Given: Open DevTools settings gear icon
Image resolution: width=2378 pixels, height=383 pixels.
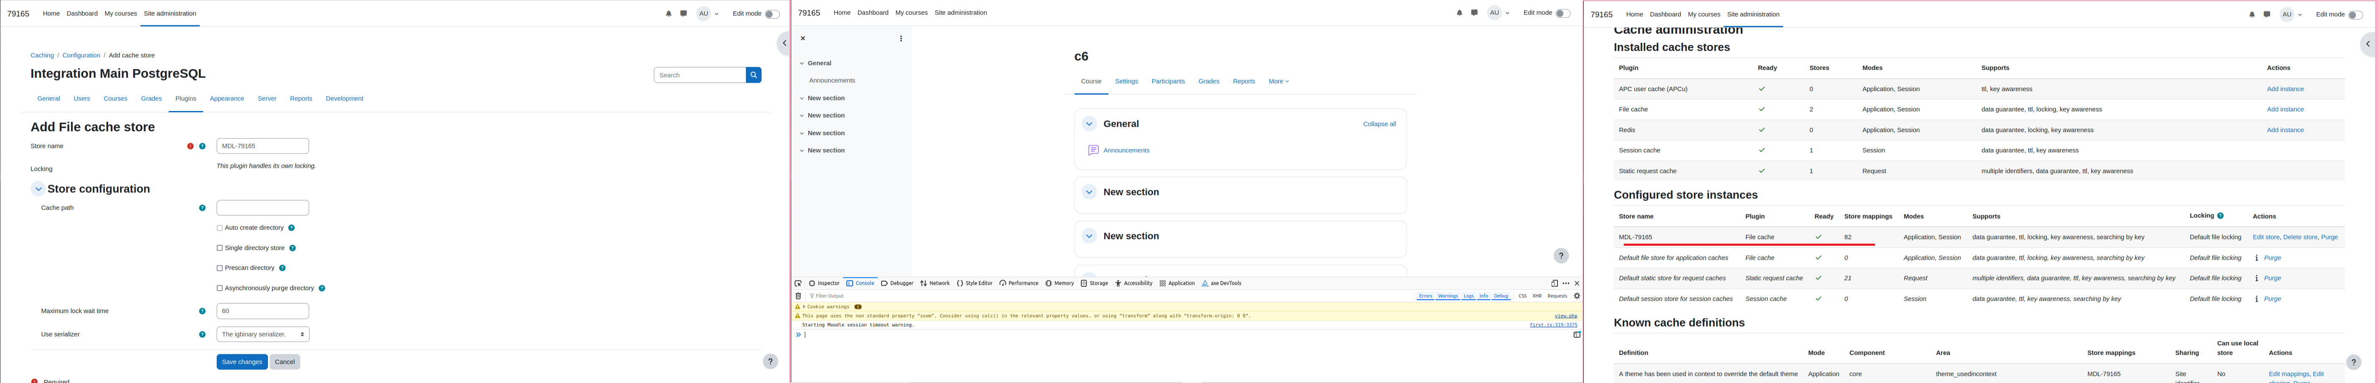Looking at the screenshot, I should pos(1577,296).
